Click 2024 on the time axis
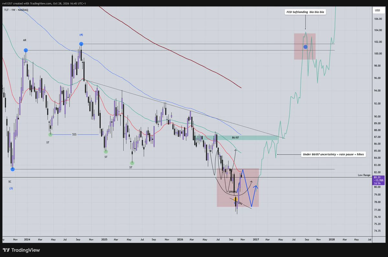Viewport: 388px width, 257px height. [x=27, y=239]
